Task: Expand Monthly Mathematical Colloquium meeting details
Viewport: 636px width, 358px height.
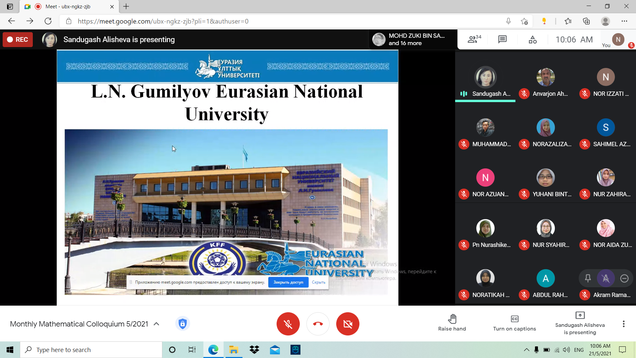Action: click(x=156, y=324)
